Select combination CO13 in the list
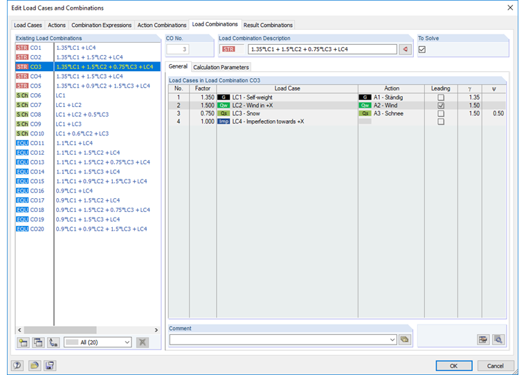 pos(88,162)
